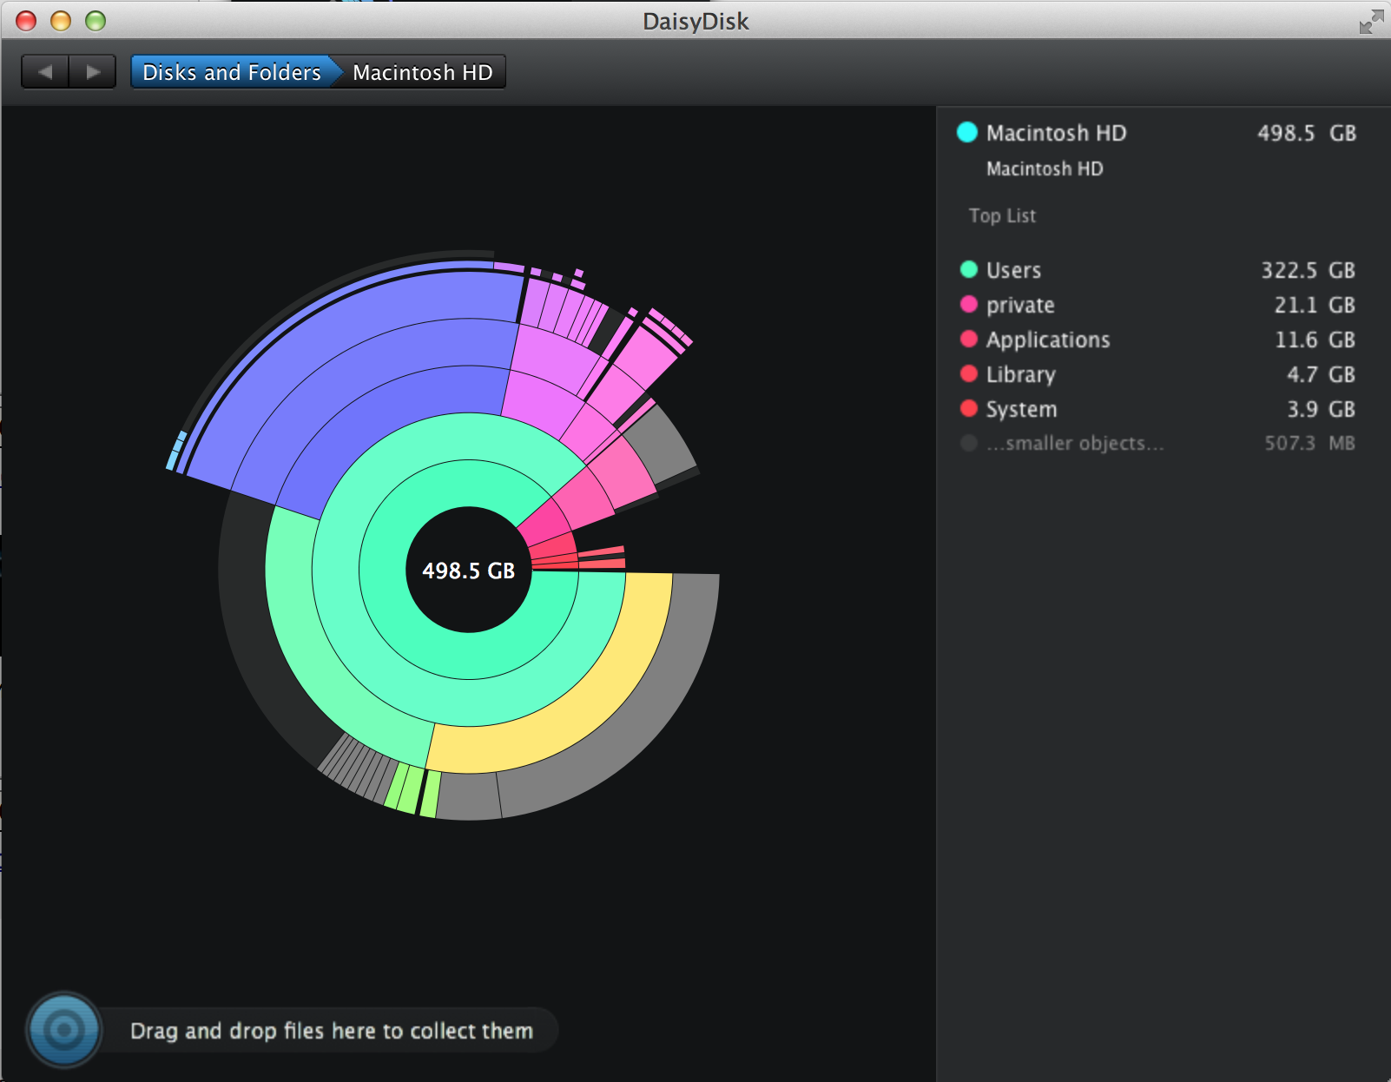Select System in the Top List
Viewport: 1391px width, 1082px height.
point(1157,409)
